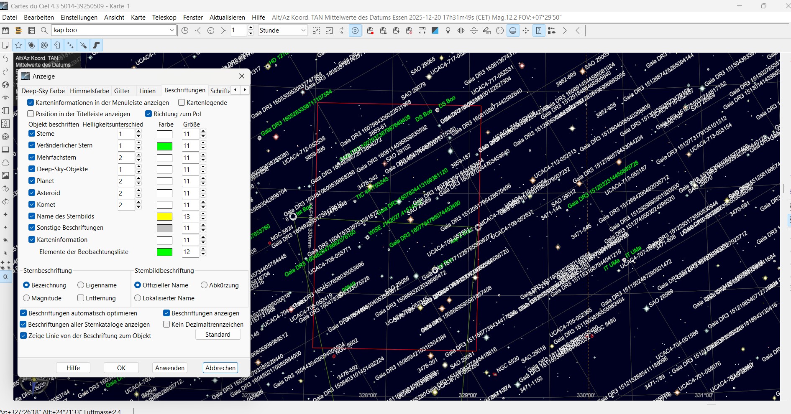Viewport: 791px width, 414px height.
Task: Click the Anwenden button
Action: [x=170, y=368]
